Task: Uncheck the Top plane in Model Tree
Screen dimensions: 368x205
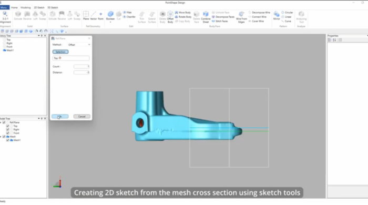Action: (8, 126)
